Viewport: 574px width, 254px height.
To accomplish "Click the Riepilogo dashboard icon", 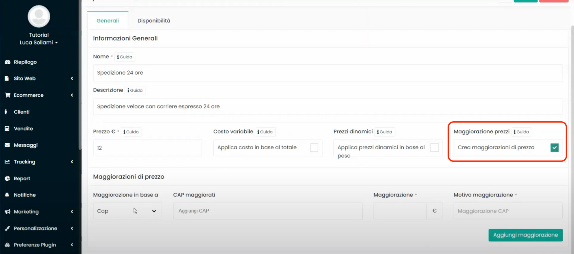I will [7, 62].
